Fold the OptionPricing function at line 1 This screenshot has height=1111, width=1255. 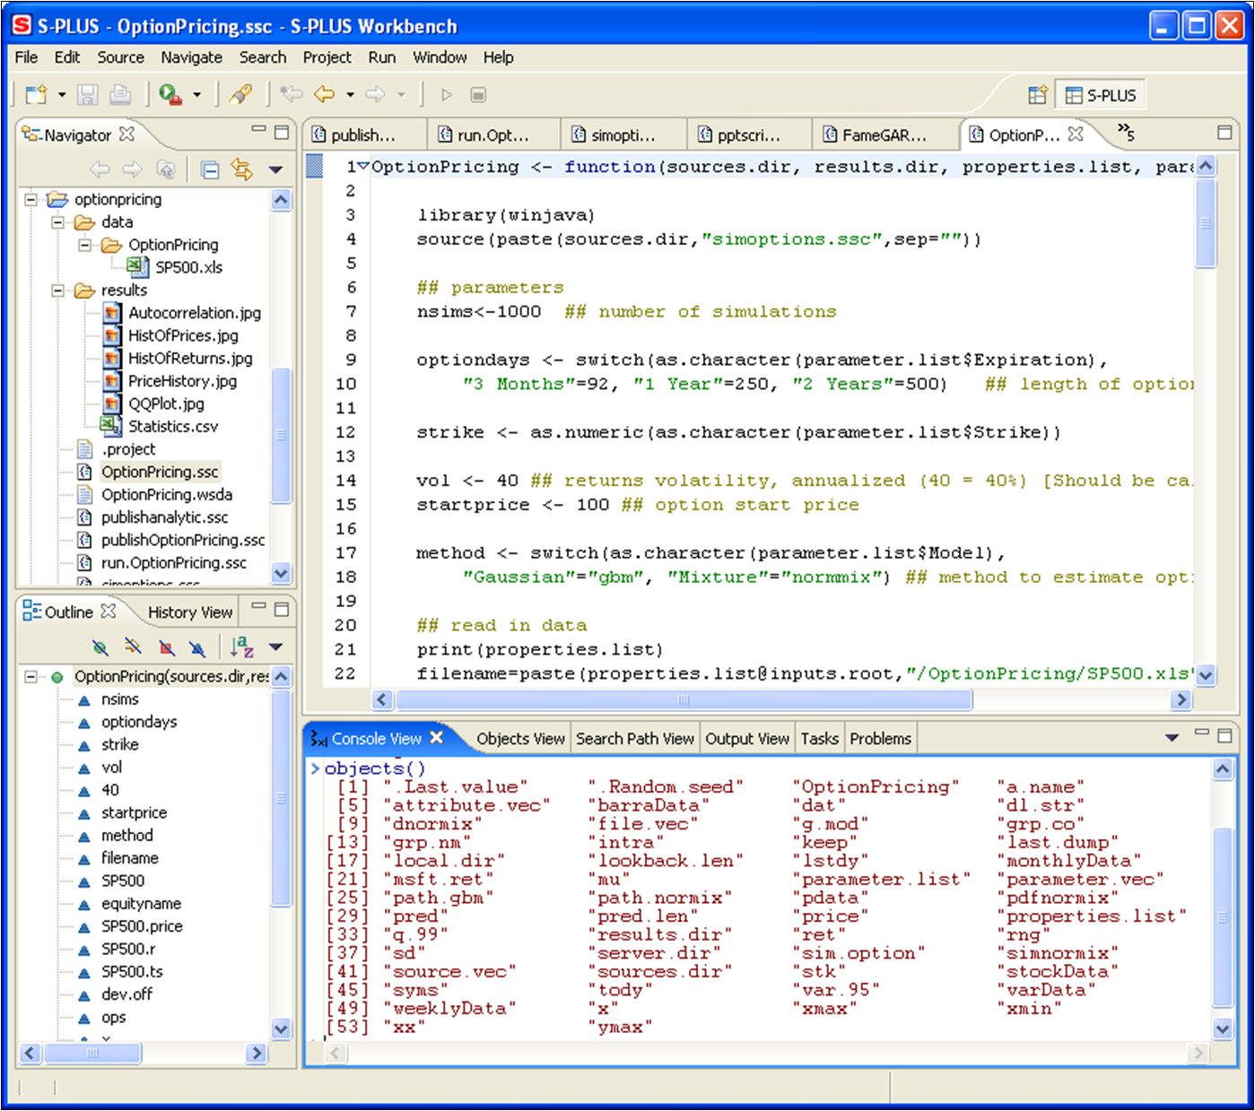pyautogui.click(x=364, y=166)
